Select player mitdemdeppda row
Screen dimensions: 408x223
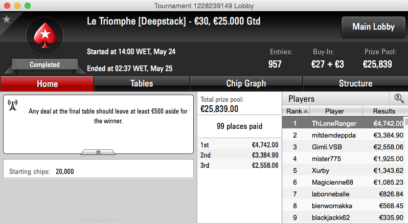point(343,136)
